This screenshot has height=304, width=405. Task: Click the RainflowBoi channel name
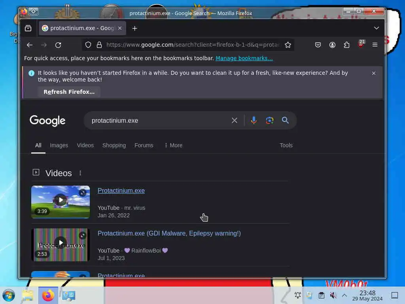click(146, 251)
